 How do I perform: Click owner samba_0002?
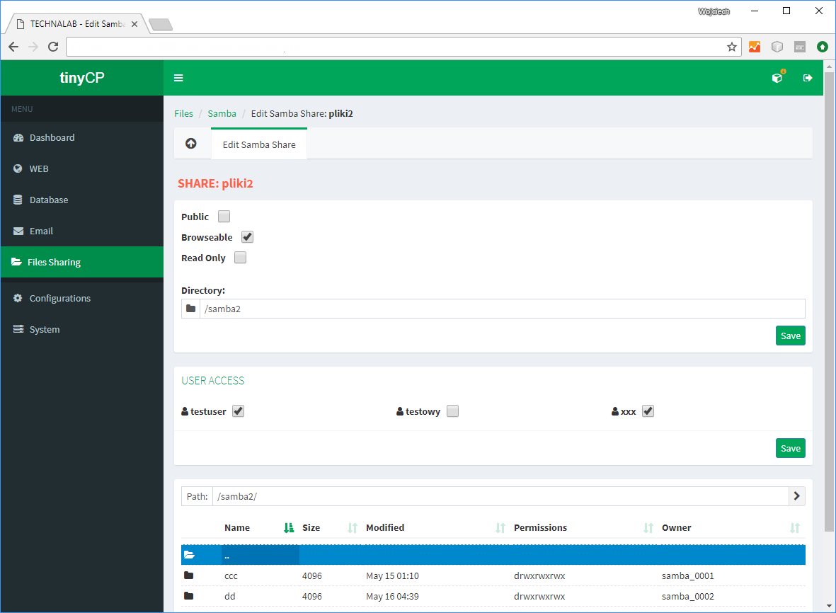688,596
